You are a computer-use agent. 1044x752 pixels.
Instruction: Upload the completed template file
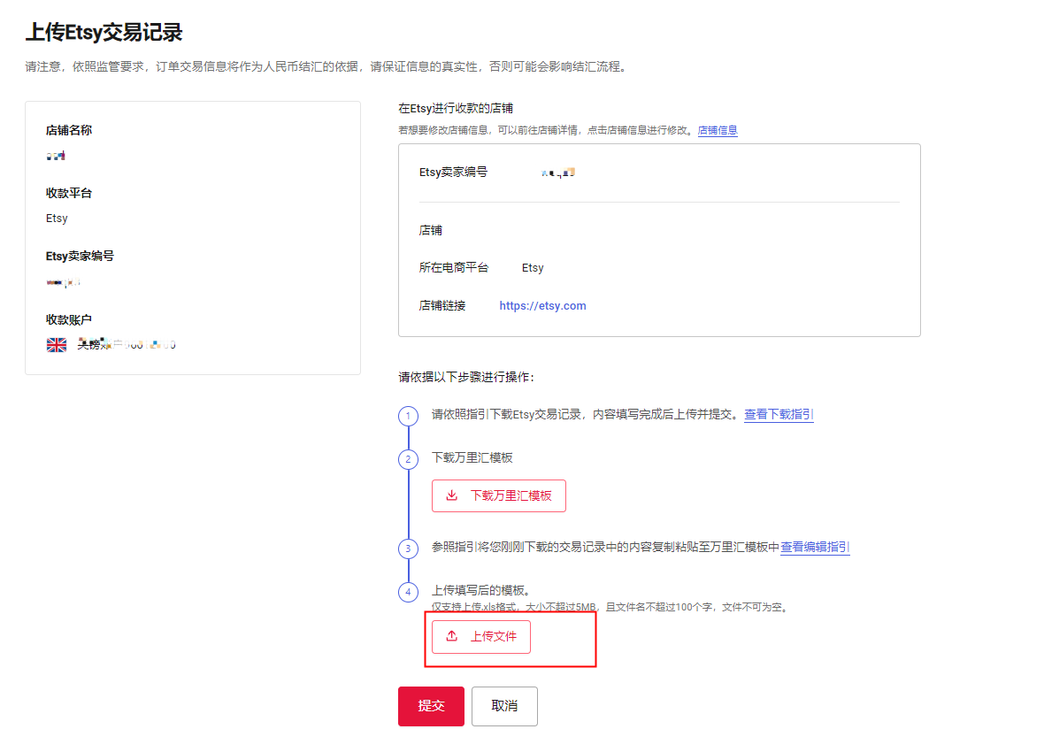480,636
